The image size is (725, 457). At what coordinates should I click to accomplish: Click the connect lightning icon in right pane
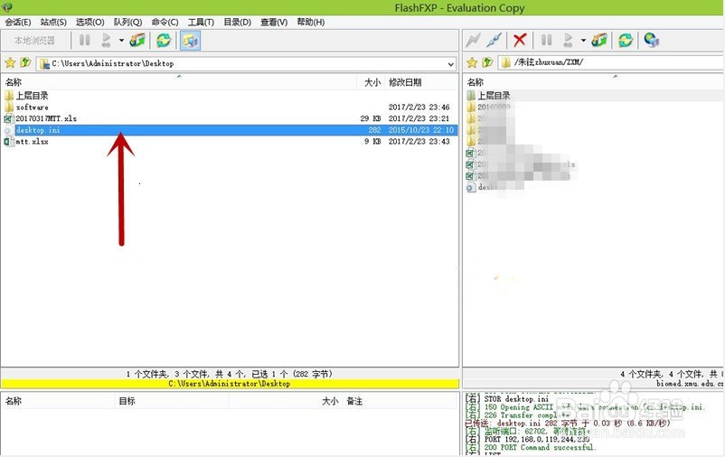[473, 41]
